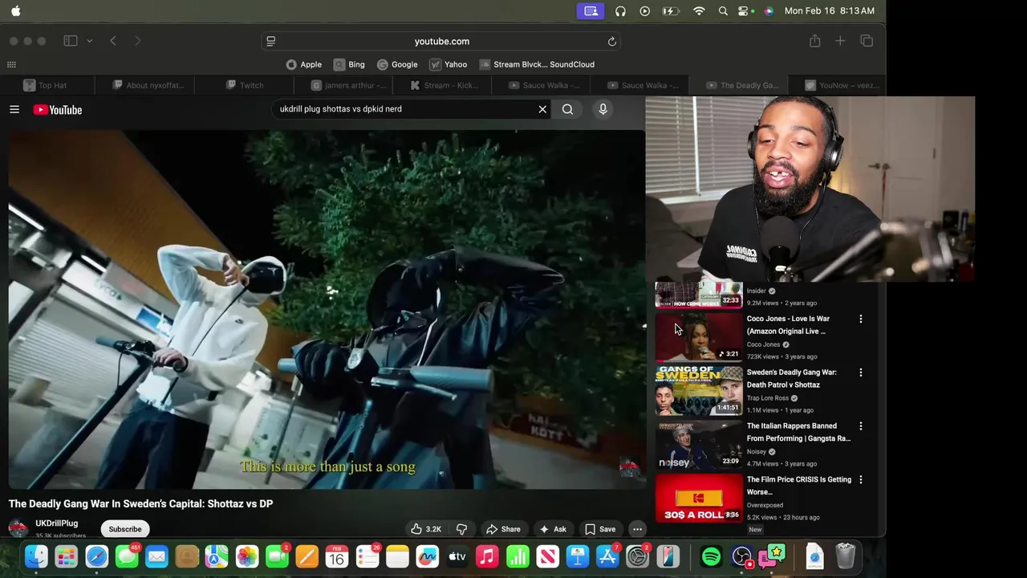Open Spotlight search
Image resolution: width=1027 pixels, height=578 pixels.
pyautogui.click(x=723, y=11)
